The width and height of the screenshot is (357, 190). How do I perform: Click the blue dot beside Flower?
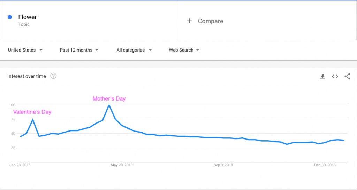pos(10,17)
